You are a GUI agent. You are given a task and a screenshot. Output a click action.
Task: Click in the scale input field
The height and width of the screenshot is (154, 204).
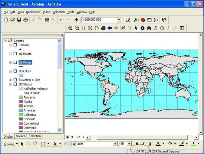point(99,20)
